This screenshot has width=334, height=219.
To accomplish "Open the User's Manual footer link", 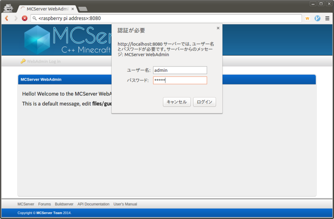I will click(x=125, y=204).
